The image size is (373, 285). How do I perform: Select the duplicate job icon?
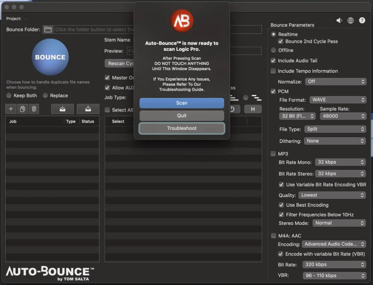[22, 109]
